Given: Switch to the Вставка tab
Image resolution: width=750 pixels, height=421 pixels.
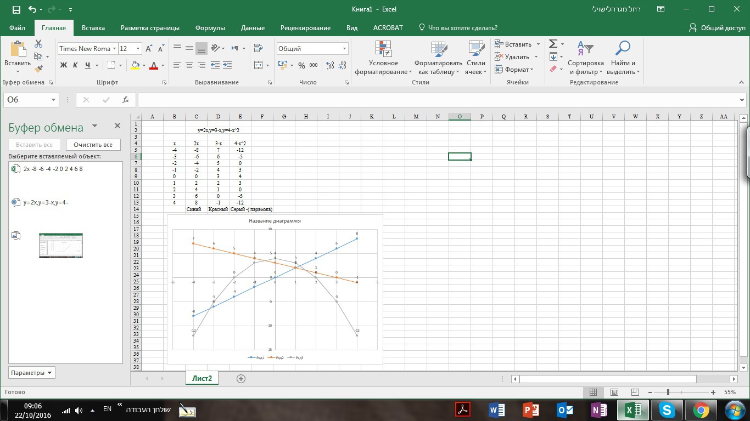Looking at the screenshot, I should (x=93, y=28).
